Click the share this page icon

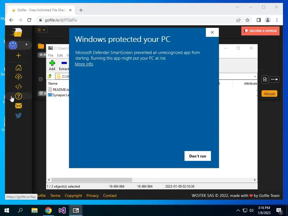(x=238, y=20)
